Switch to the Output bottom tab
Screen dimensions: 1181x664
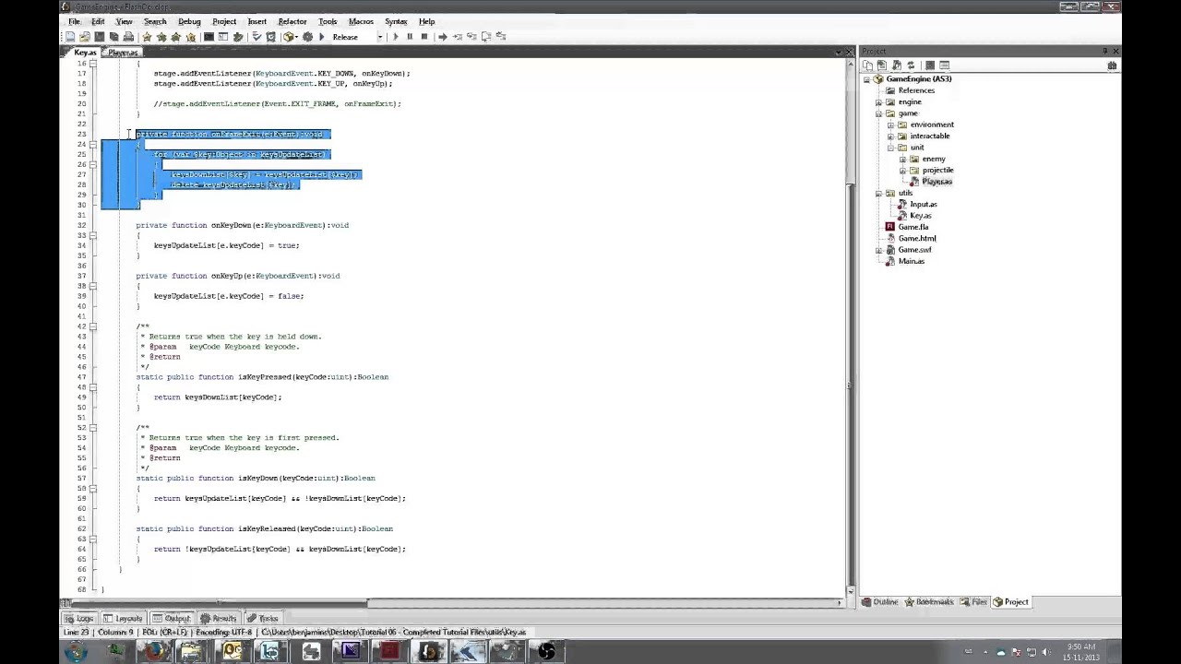[172, 618]
